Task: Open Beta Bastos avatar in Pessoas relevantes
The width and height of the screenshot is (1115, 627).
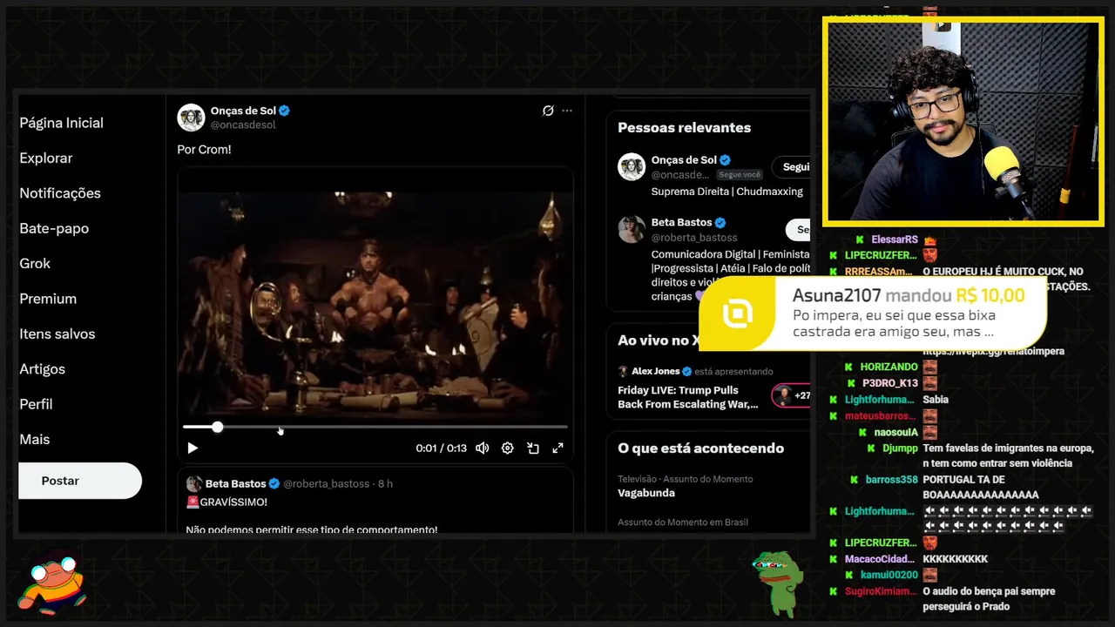Action: point(632,229)
